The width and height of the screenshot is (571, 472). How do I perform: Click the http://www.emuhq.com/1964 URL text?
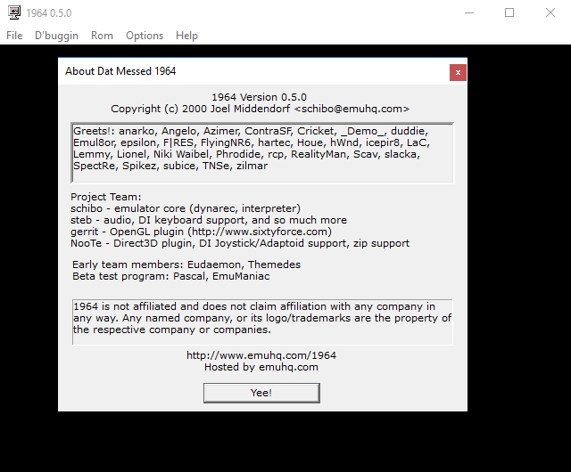coord(261,355)
